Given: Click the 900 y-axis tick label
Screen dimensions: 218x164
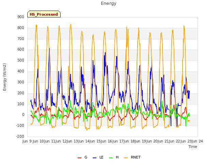Looking at the screenshot, I should click(x=21, y=17).
